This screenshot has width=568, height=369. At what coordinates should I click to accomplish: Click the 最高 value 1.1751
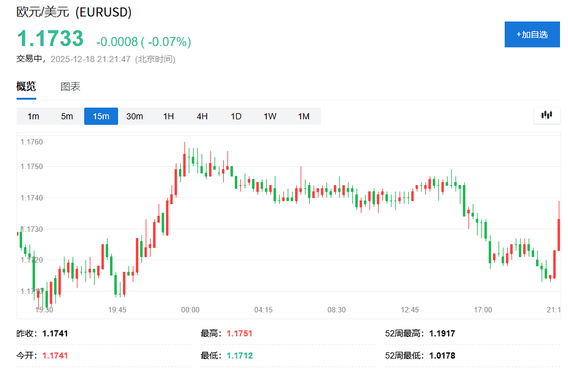click(x=239, y=334)
